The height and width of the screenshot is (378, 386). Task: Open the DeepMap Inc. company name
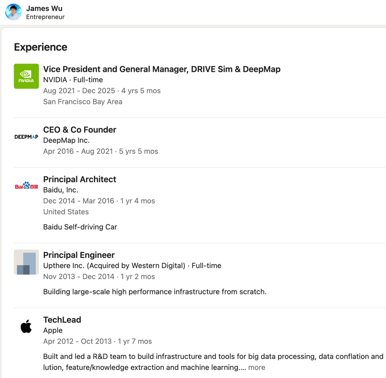[x=66, y=140]
